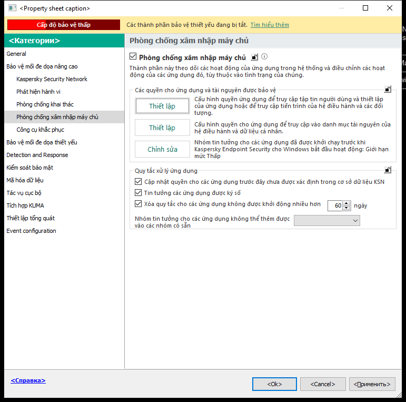
Task: Select Phòng chống xâm nhập máy chủ in sidebar
Action: click(x=64, y=117)
